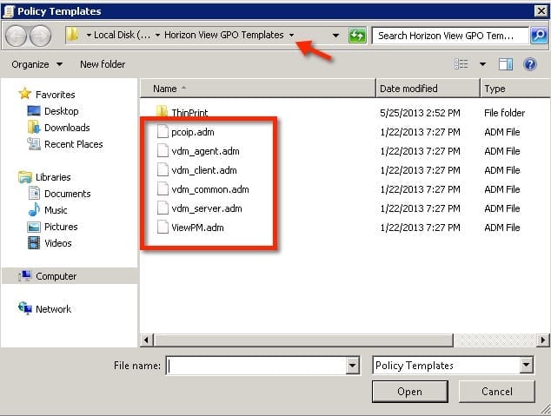Open address bar history dropdown

335,36
